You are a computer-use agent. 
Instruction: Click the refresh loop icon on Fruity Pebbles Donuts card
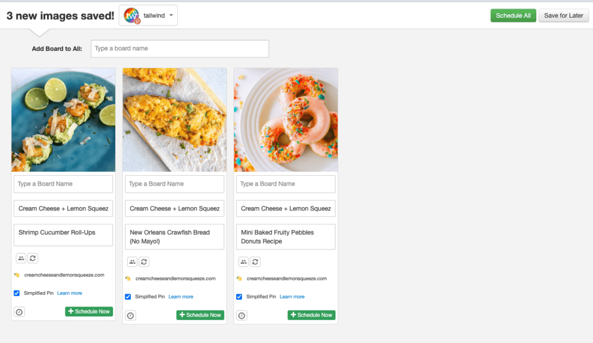pyautogui.click(x=255, y=262)
